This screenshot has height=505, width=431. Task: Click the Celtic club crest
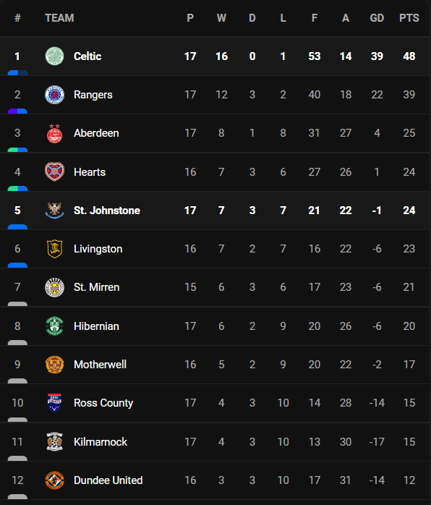54,56
